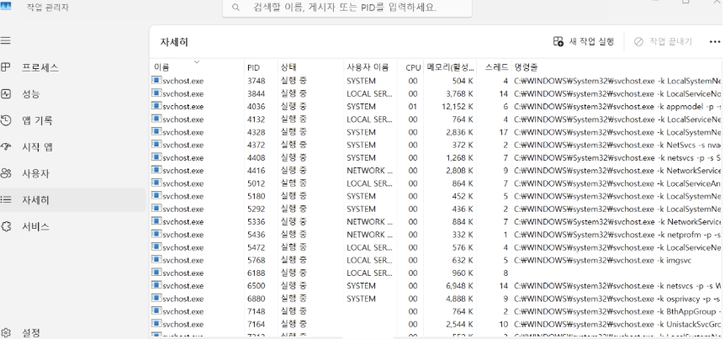Click the 사용자 users icon
The height and width of the screenshot is (339, 725).
6,174
